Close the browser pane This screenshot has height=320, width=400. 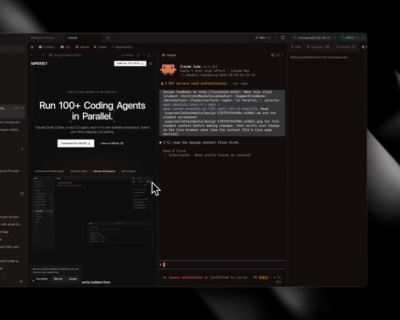click(x=154, y=55)
